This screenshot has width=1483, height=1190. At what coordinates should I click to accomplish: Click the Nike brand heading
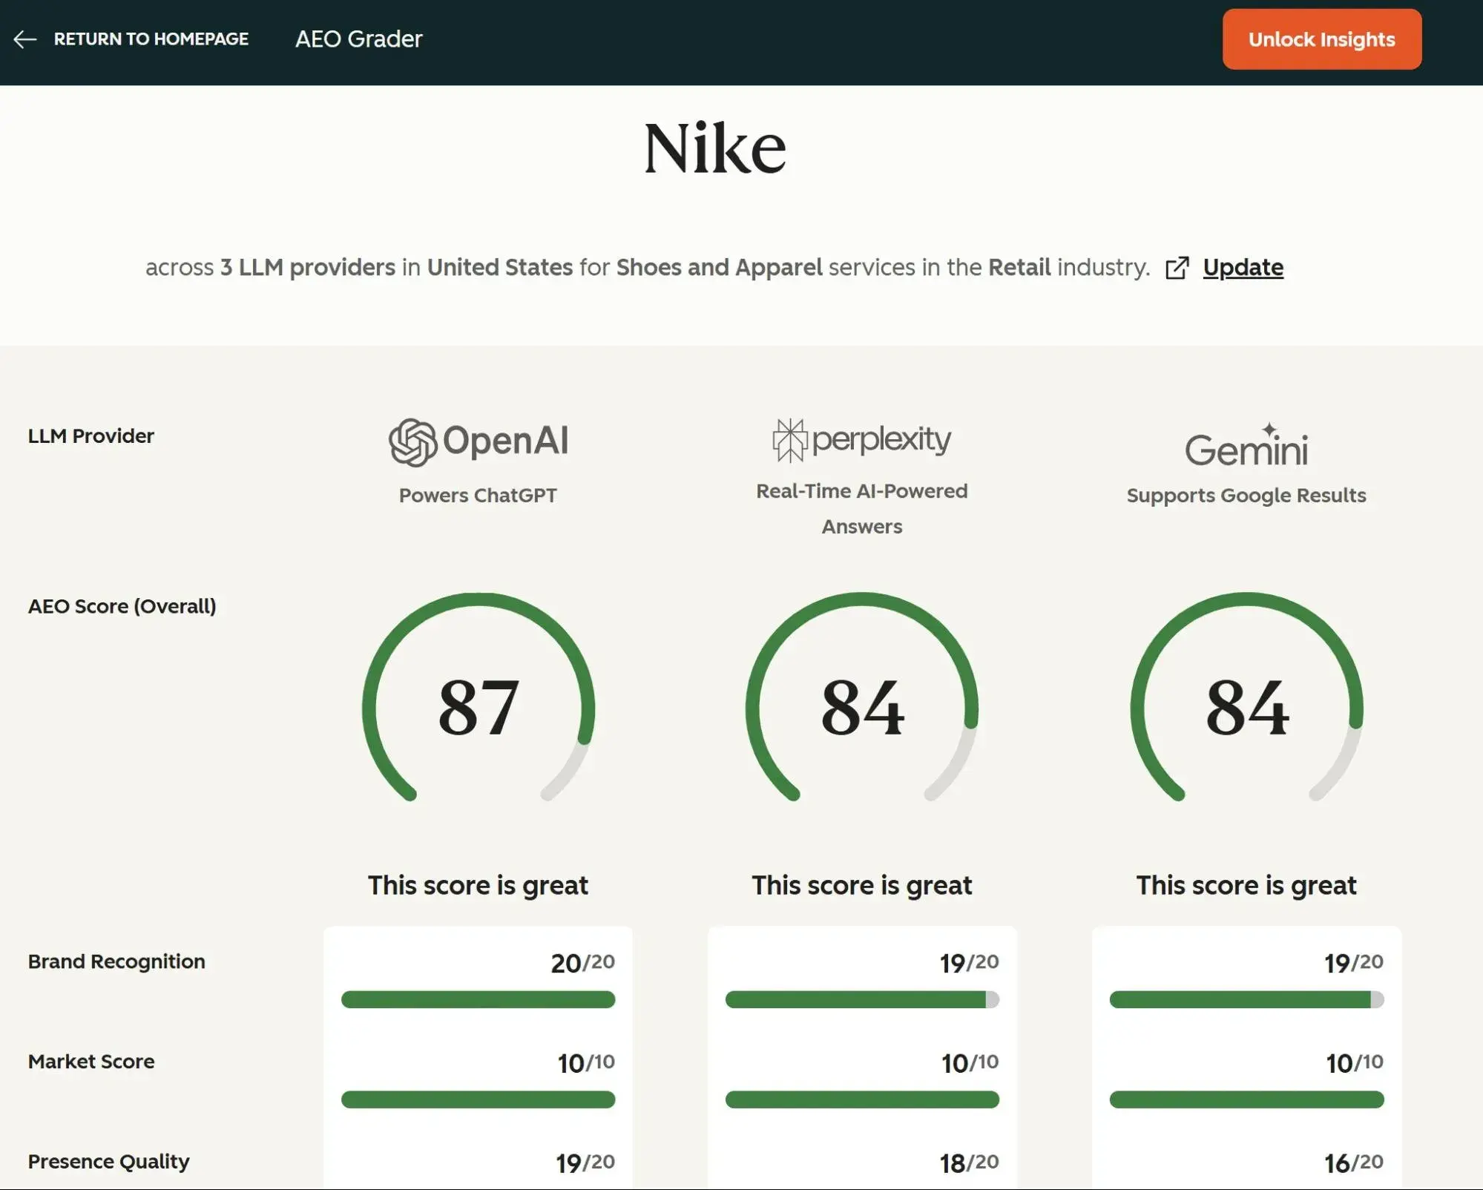click(714, 149)
